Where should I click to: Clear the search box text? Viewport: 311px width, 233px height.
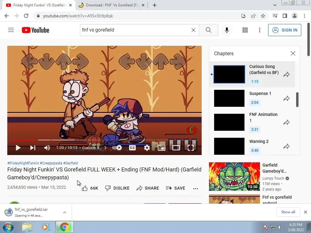pyautogui.click(x=193, y=30)
